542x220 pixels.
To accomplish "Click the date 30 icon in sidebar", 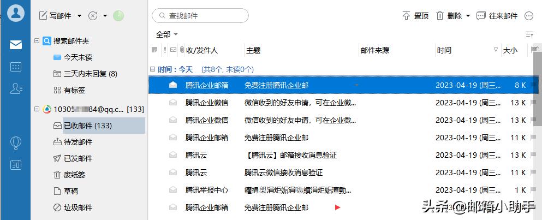I will click(15, 165).
